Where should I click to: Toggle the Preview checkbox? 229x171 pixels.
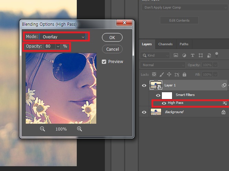point(104,62)
